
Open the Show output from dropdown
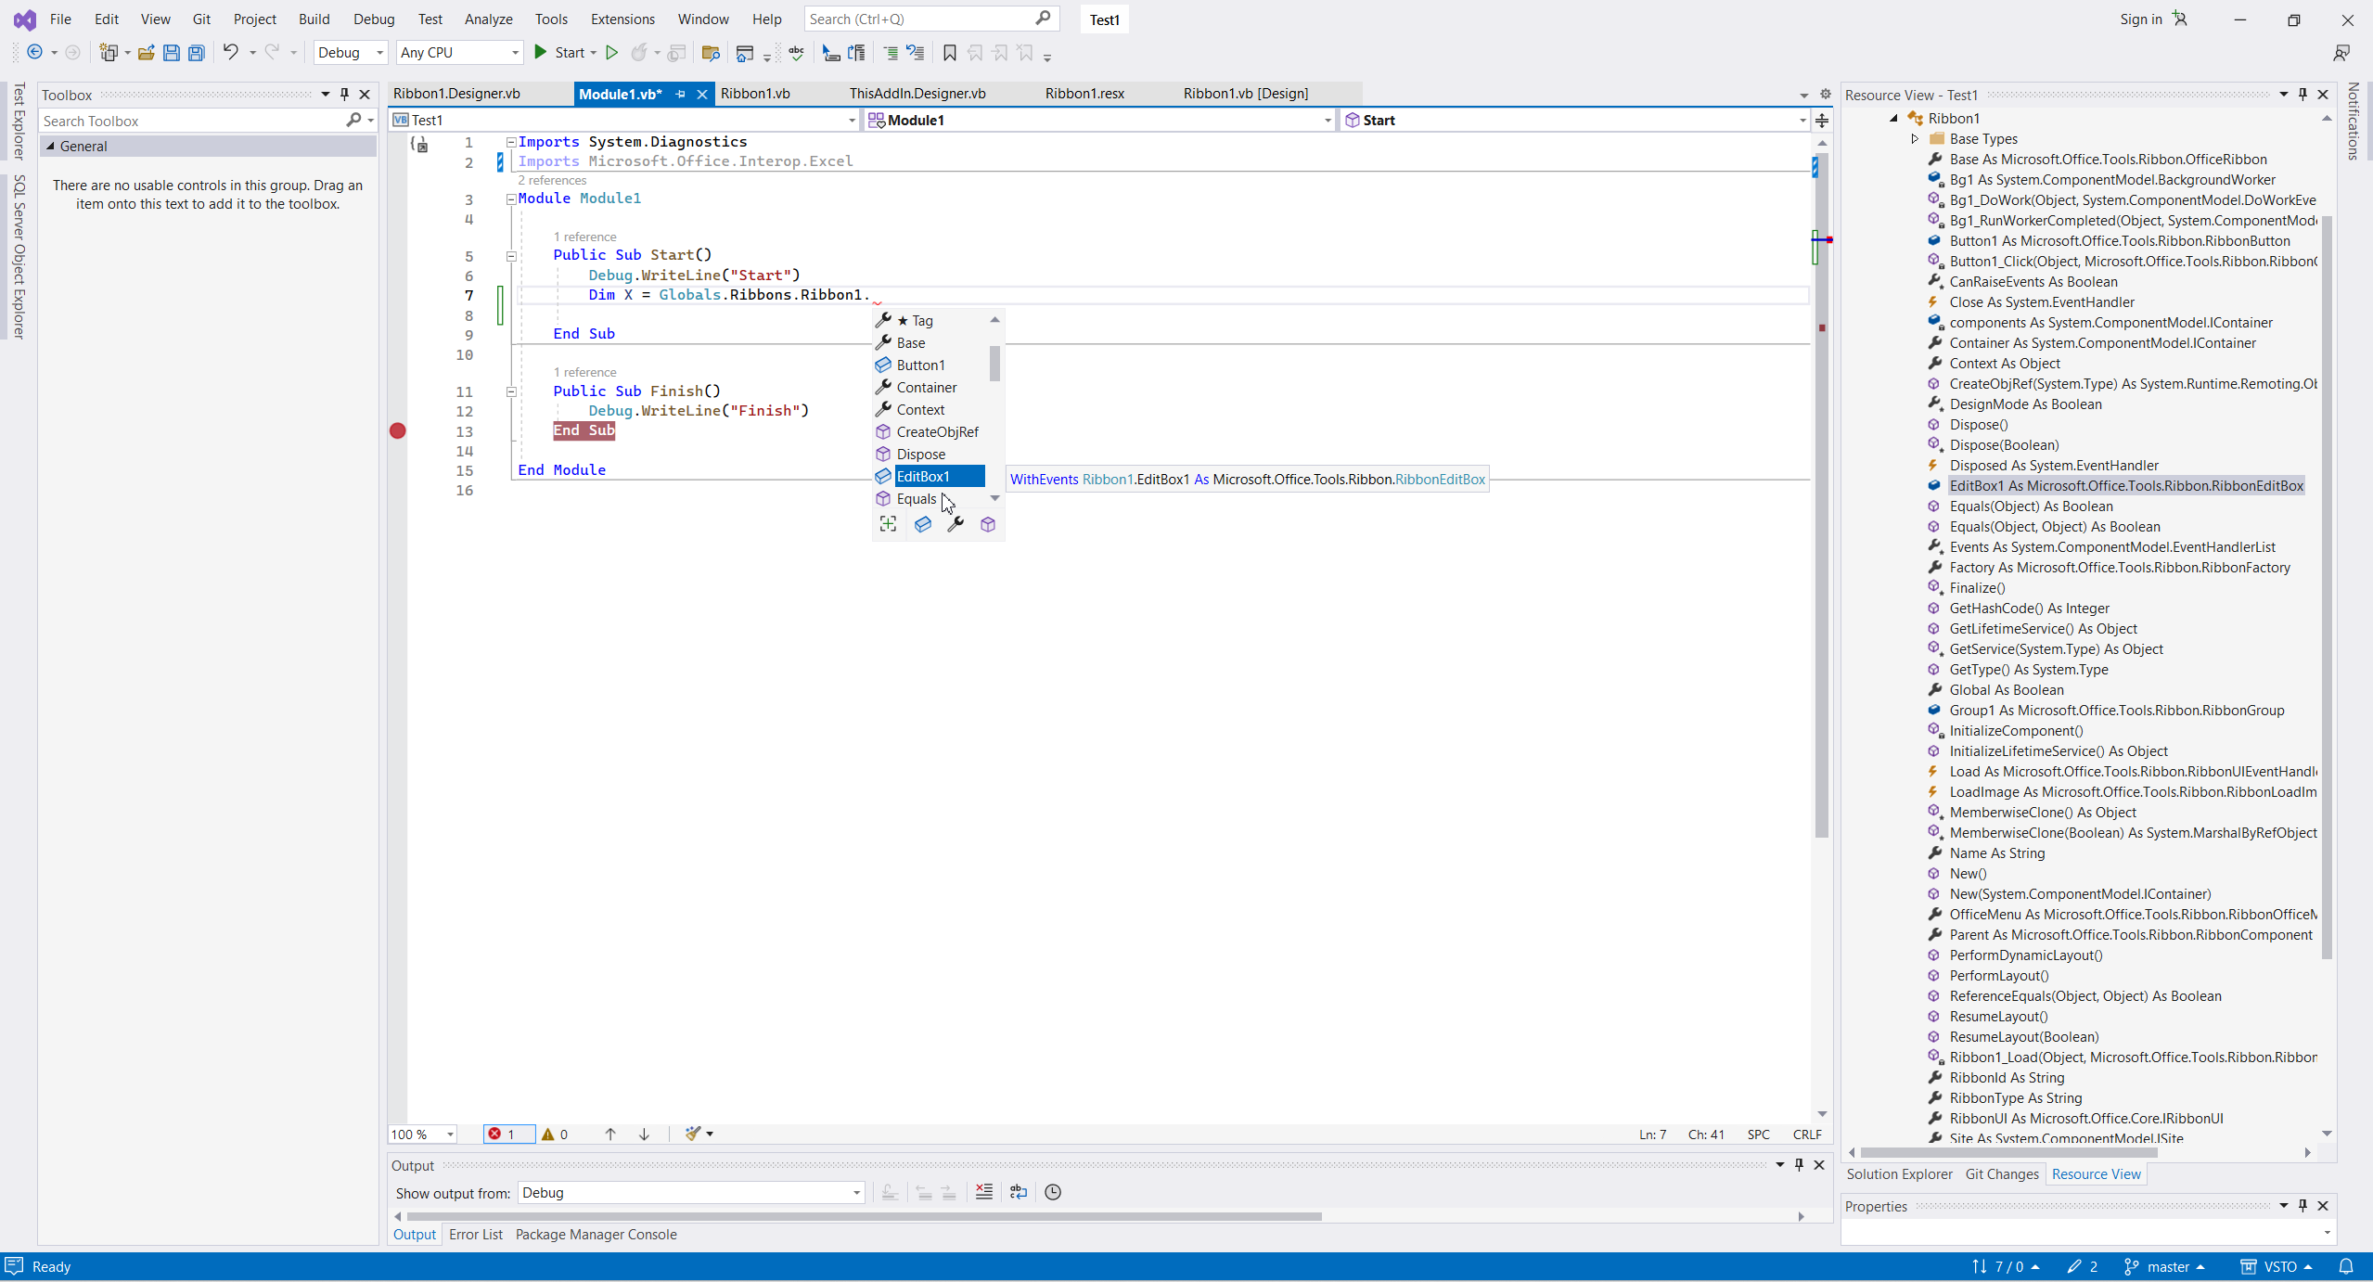tap(690, 1193)
